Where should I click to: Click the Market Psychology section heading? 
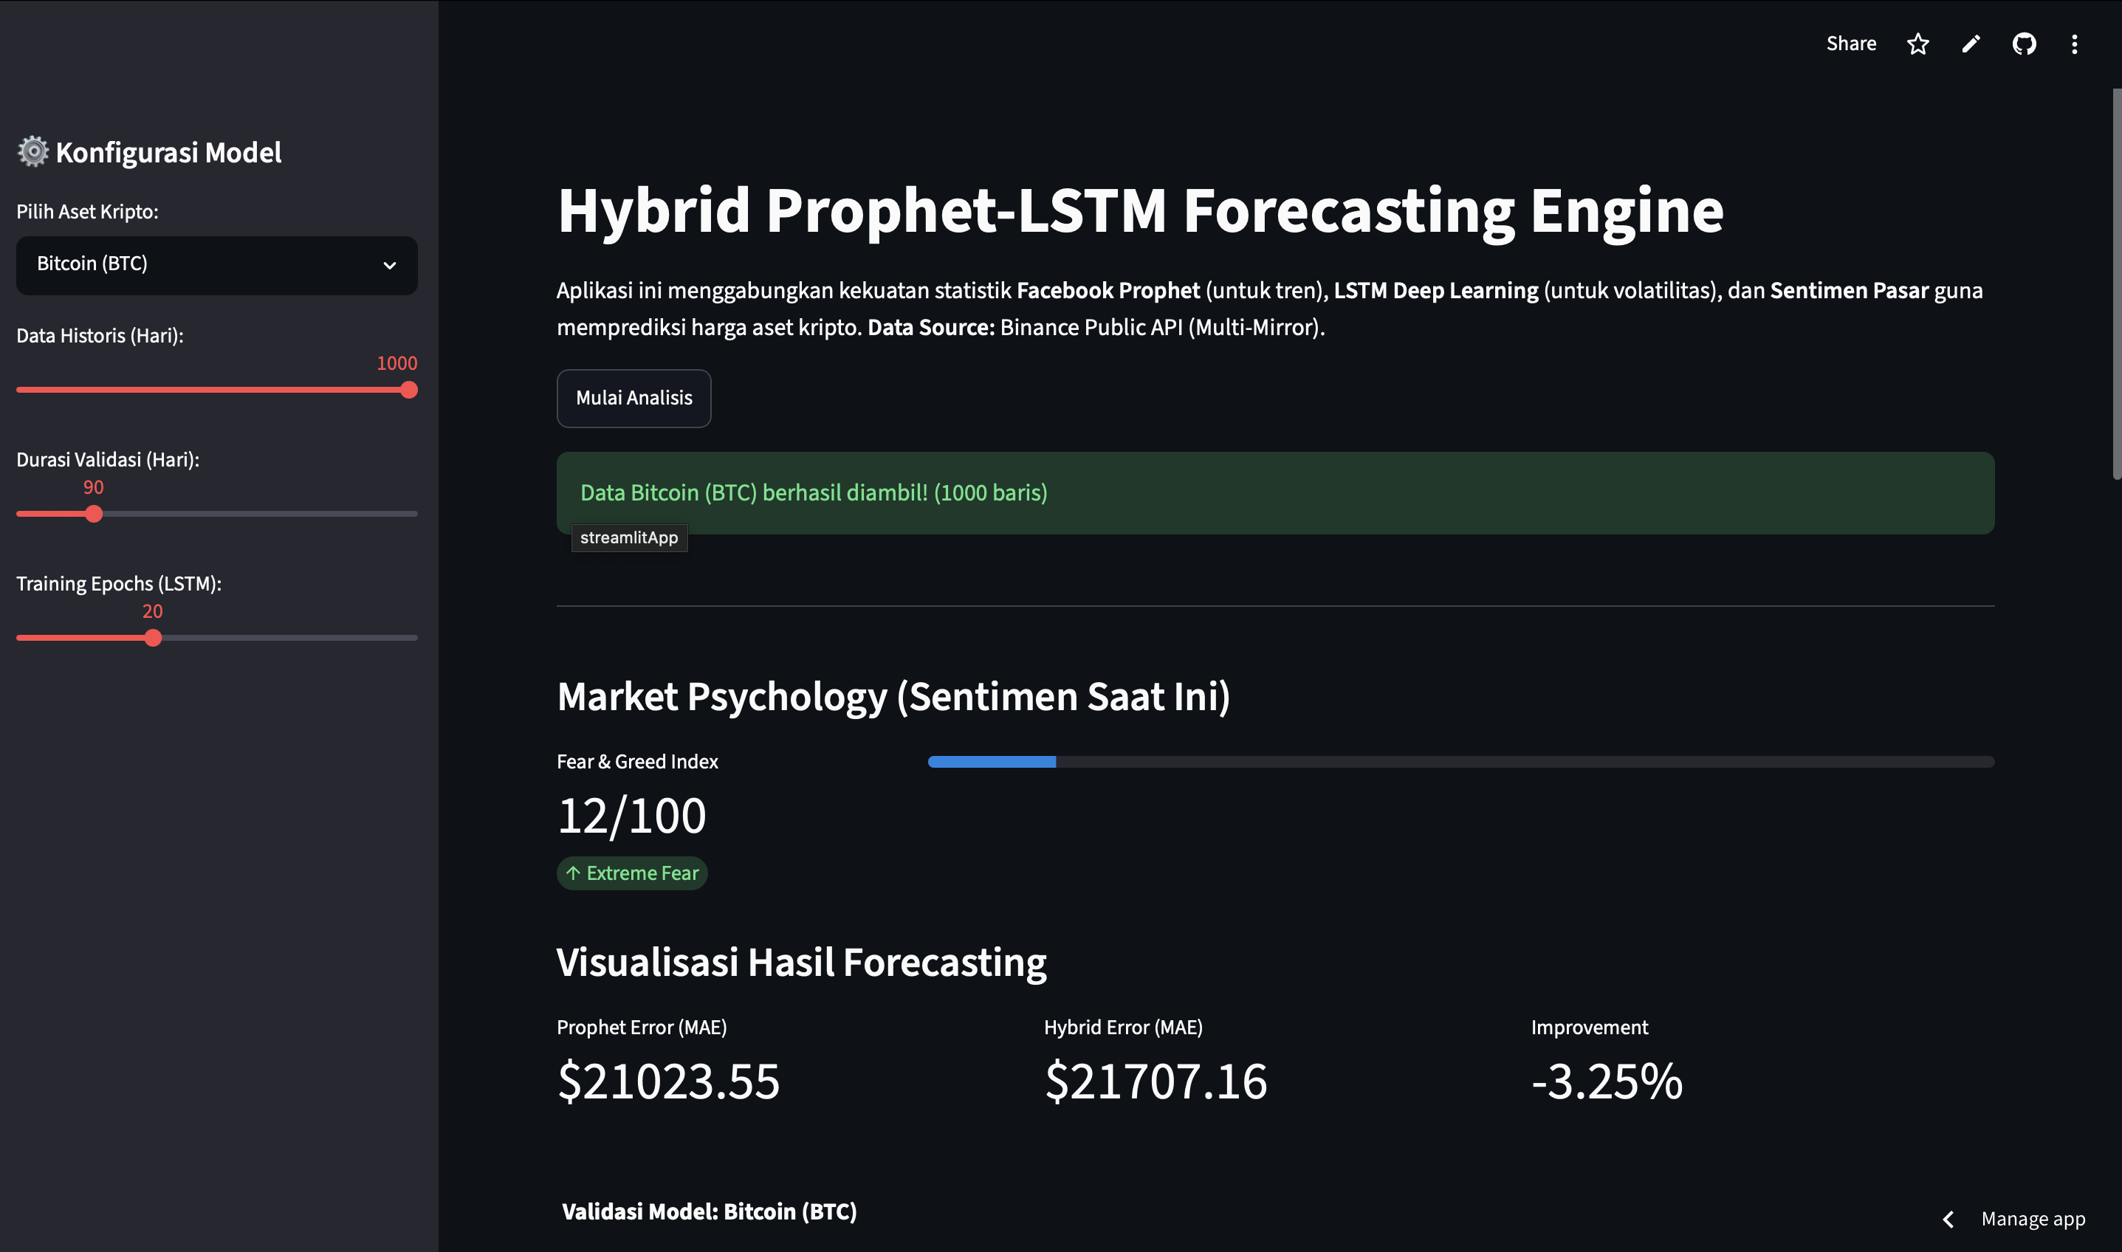[893, 697]
